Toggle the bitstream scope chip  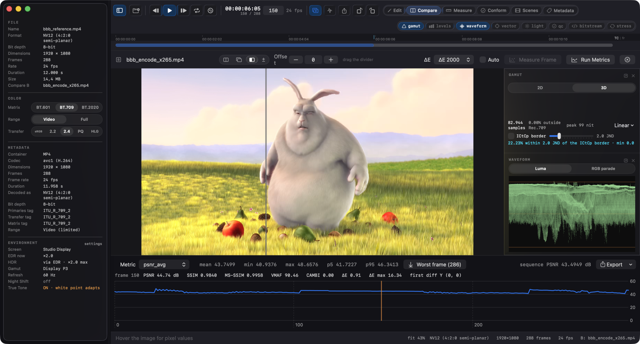pos(587,26)
